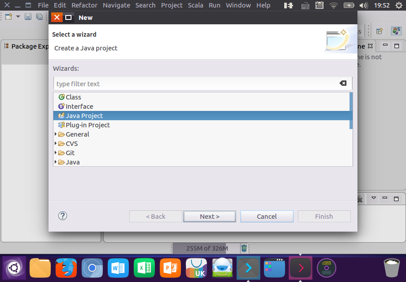The image size is (406, 282).
Task: Click the disabled Finish button
Action: (x=324, y=217)
